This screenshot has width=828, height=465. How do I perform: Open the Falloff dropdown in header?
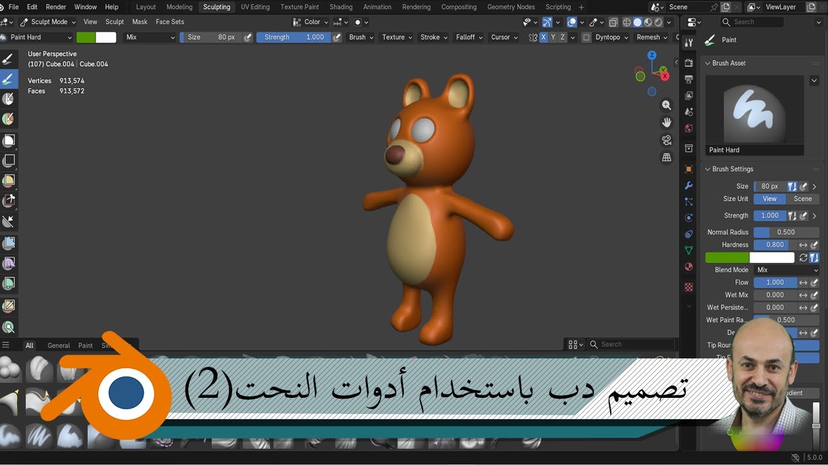click(469, 37)
